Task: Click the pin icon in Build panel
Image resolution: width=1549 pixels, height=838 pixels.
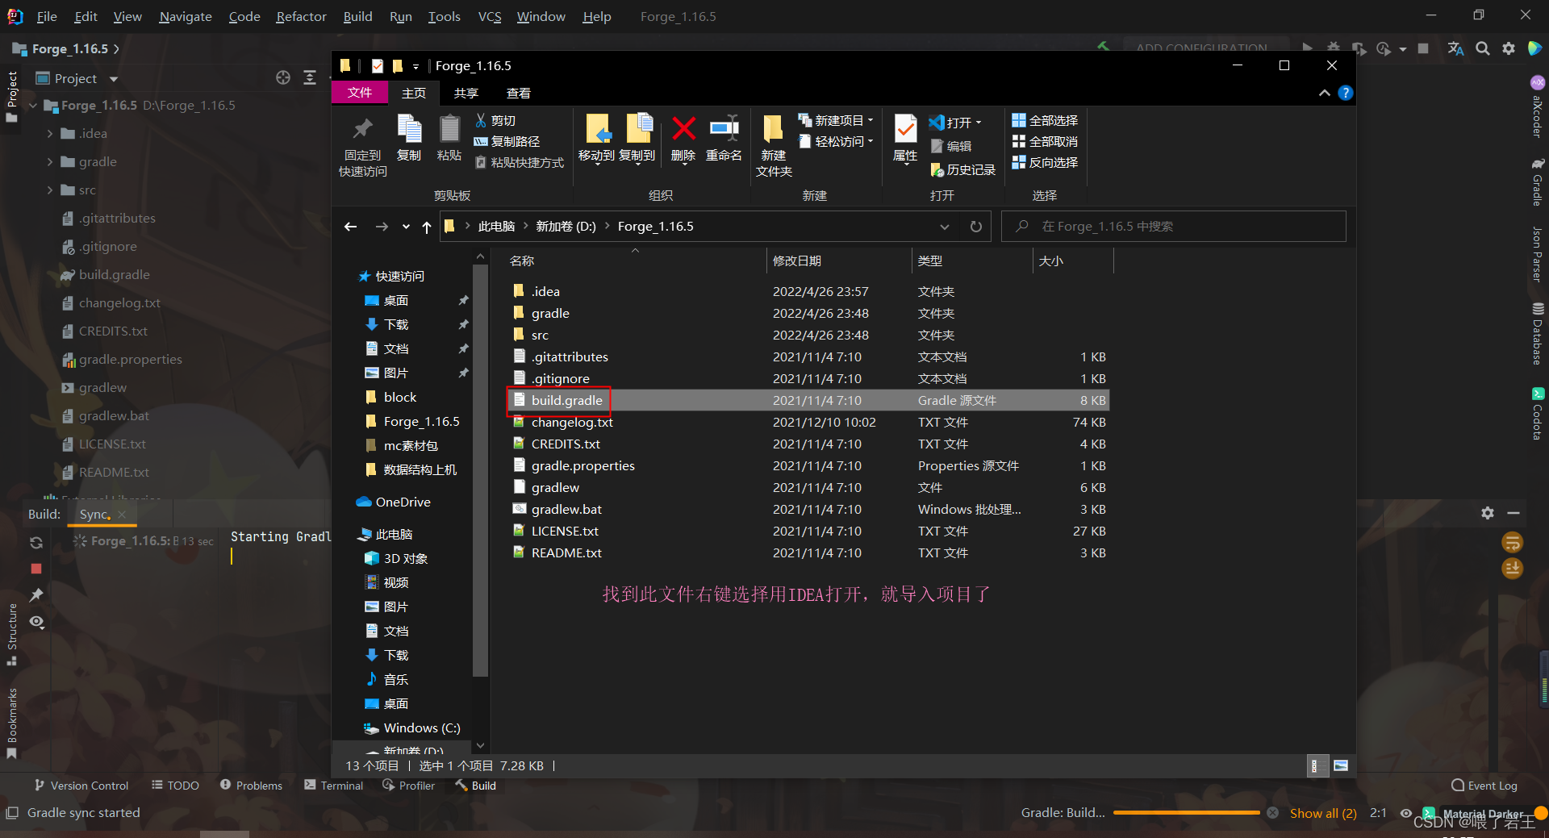Action: pos(36,595)
